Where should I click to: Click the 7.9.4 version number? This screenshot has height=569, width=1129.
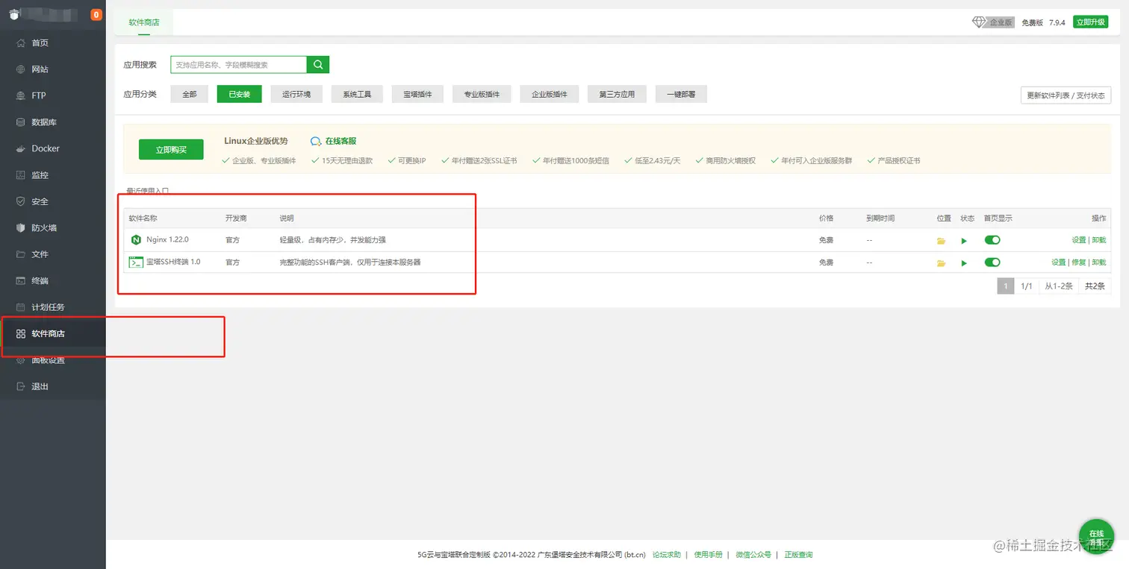point(1057,22)
